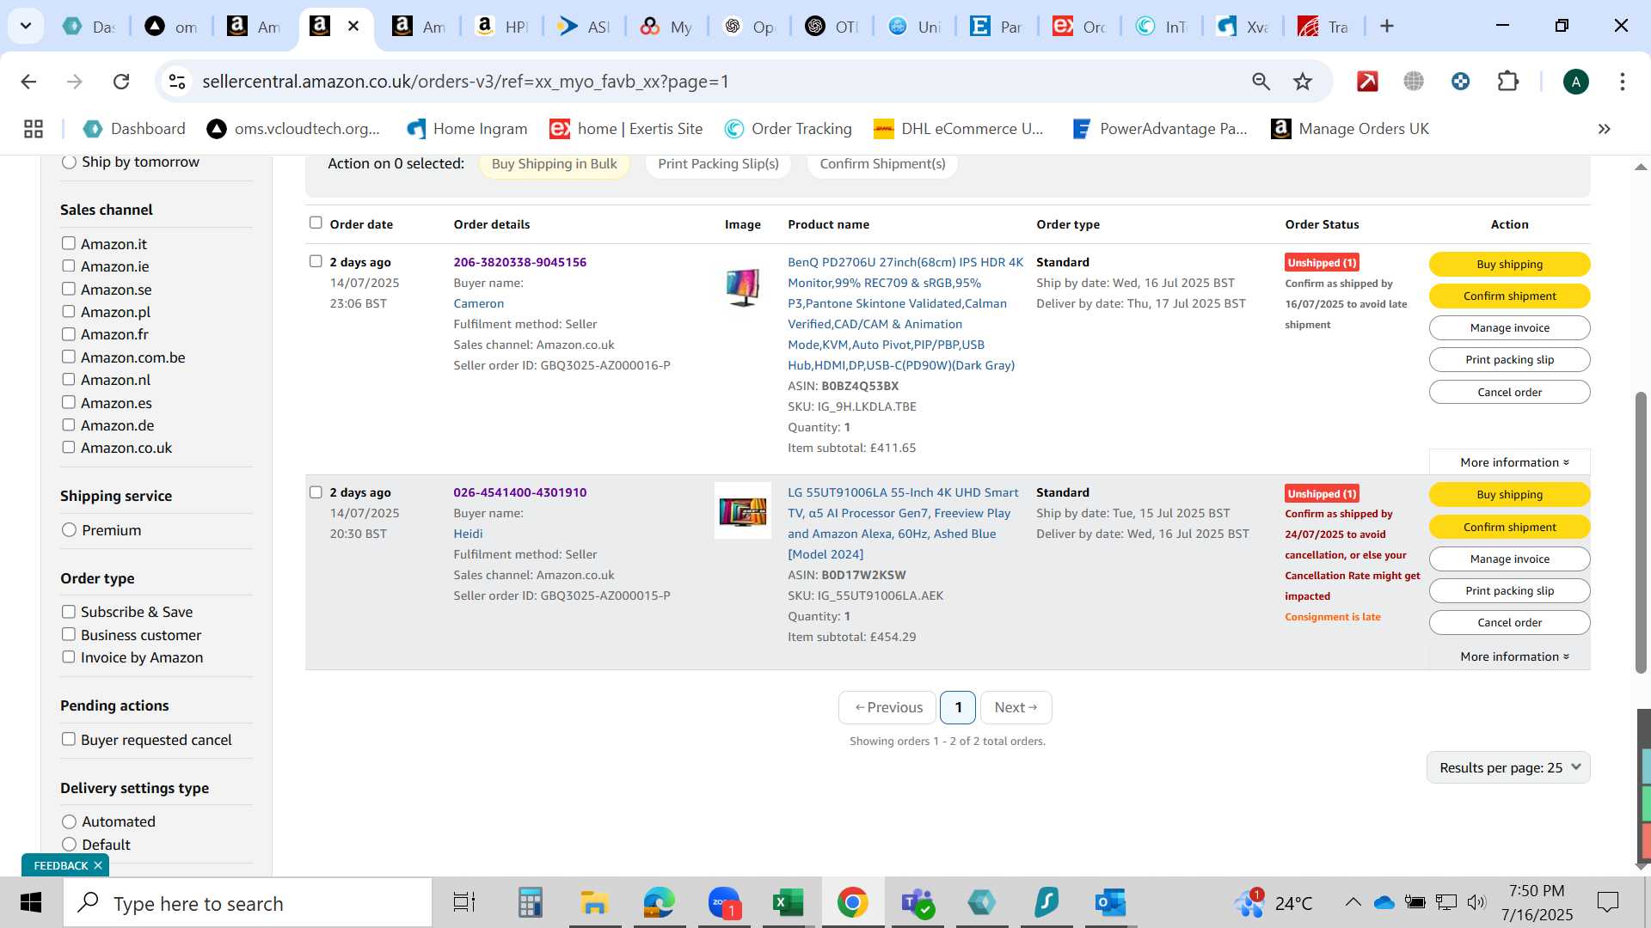1651x928 pixels.
Task: Close the active Amazon tab
Action: point(353,27)
